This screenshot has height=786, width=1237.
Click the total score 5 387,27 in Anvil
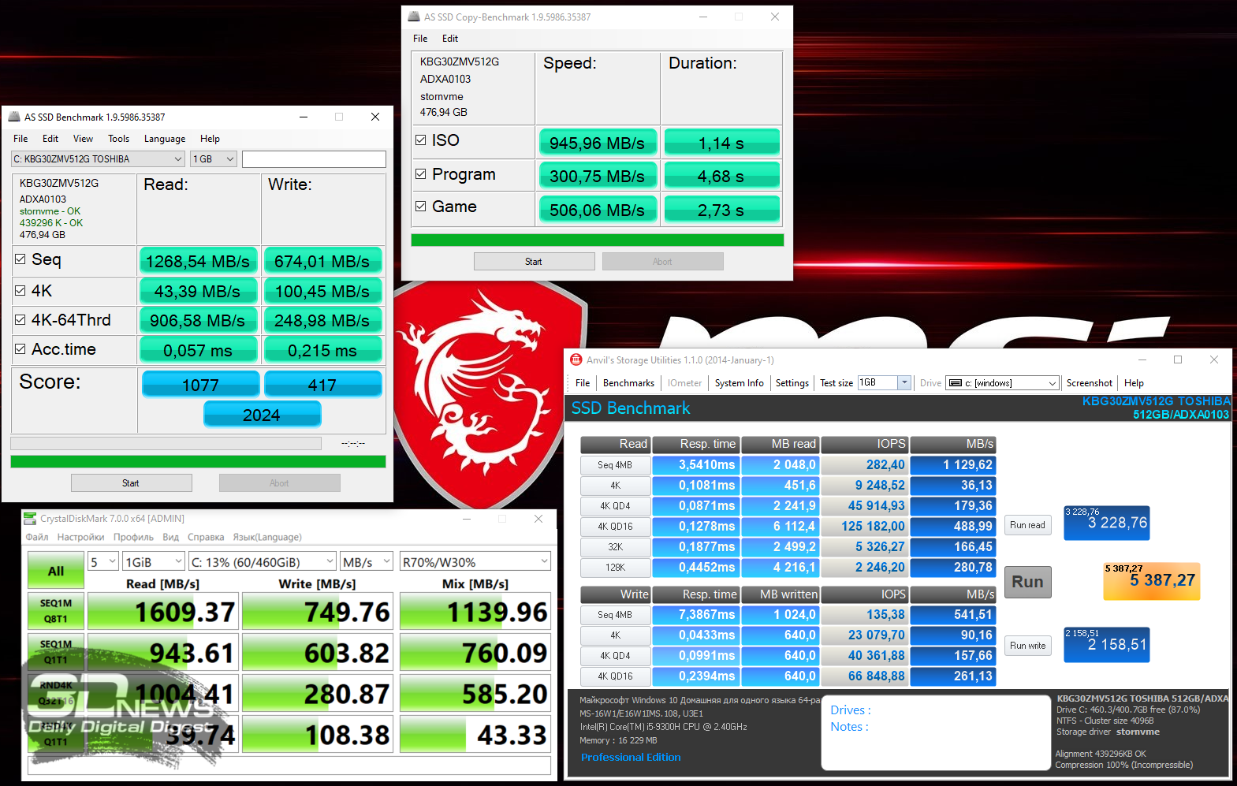tap(1152, 581)
